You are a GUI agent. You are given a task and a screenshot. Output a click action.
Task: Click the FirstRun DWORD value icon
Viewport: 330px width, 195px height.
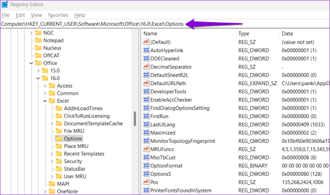146,116
